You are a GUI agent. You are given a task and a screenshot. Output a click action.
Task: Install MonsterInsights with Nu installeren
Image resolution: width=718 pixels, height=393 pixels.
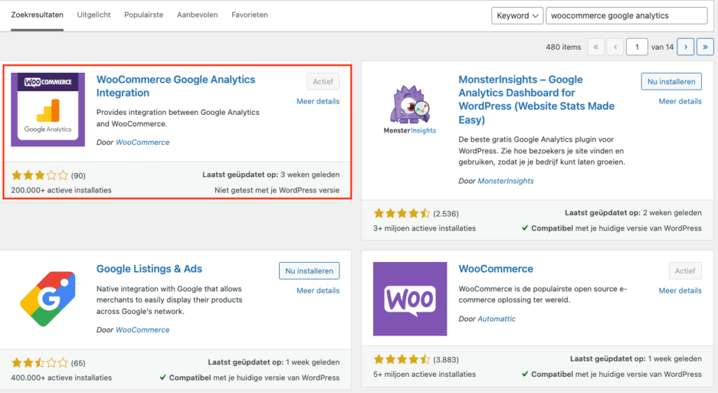[x=671, y=81]
